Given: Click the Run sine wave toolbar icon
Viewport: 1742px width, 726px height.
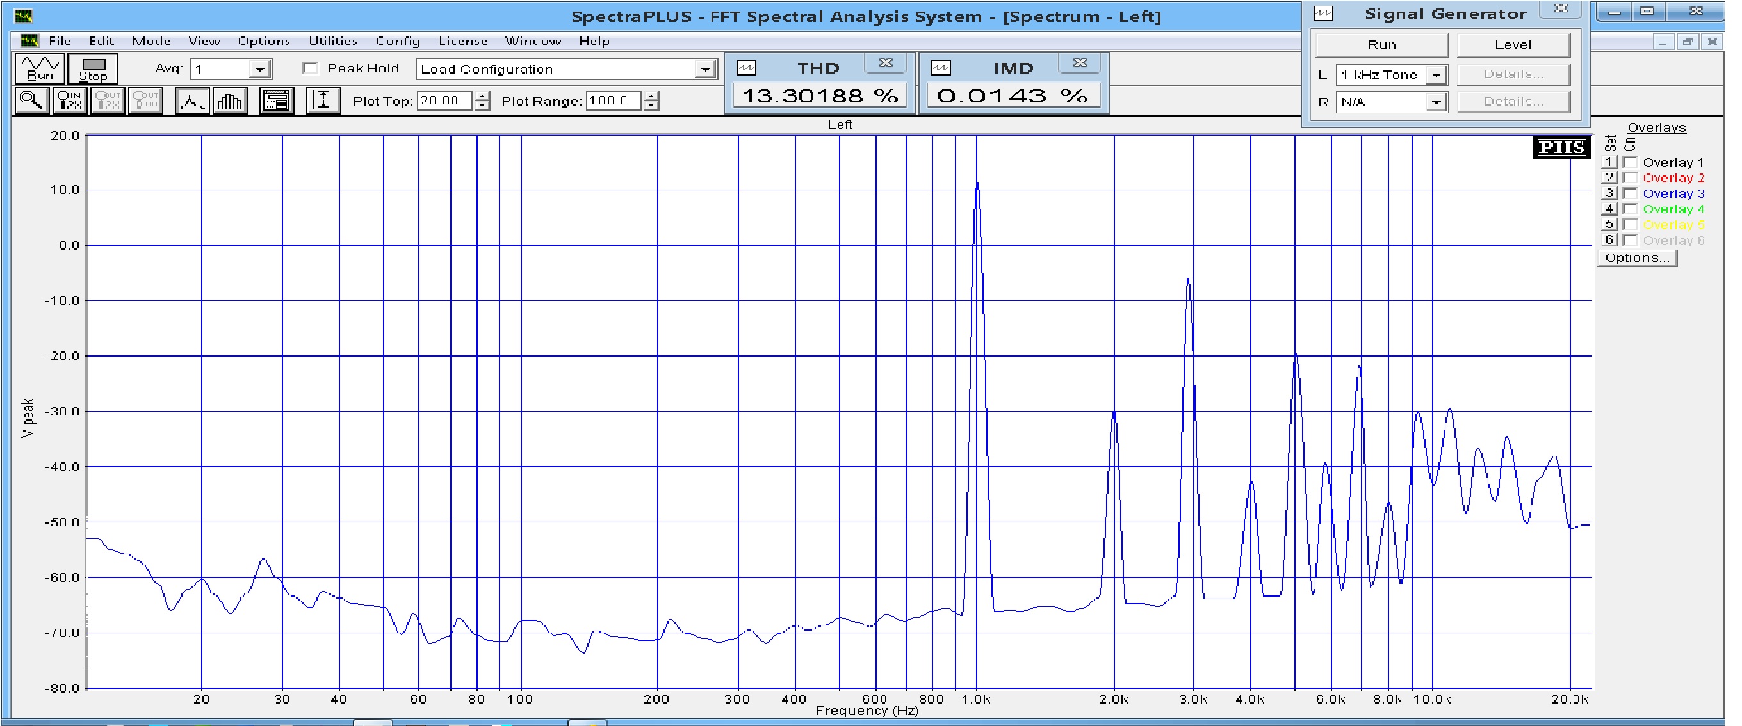Looking at the screenshot, I should tap(39, 69).
